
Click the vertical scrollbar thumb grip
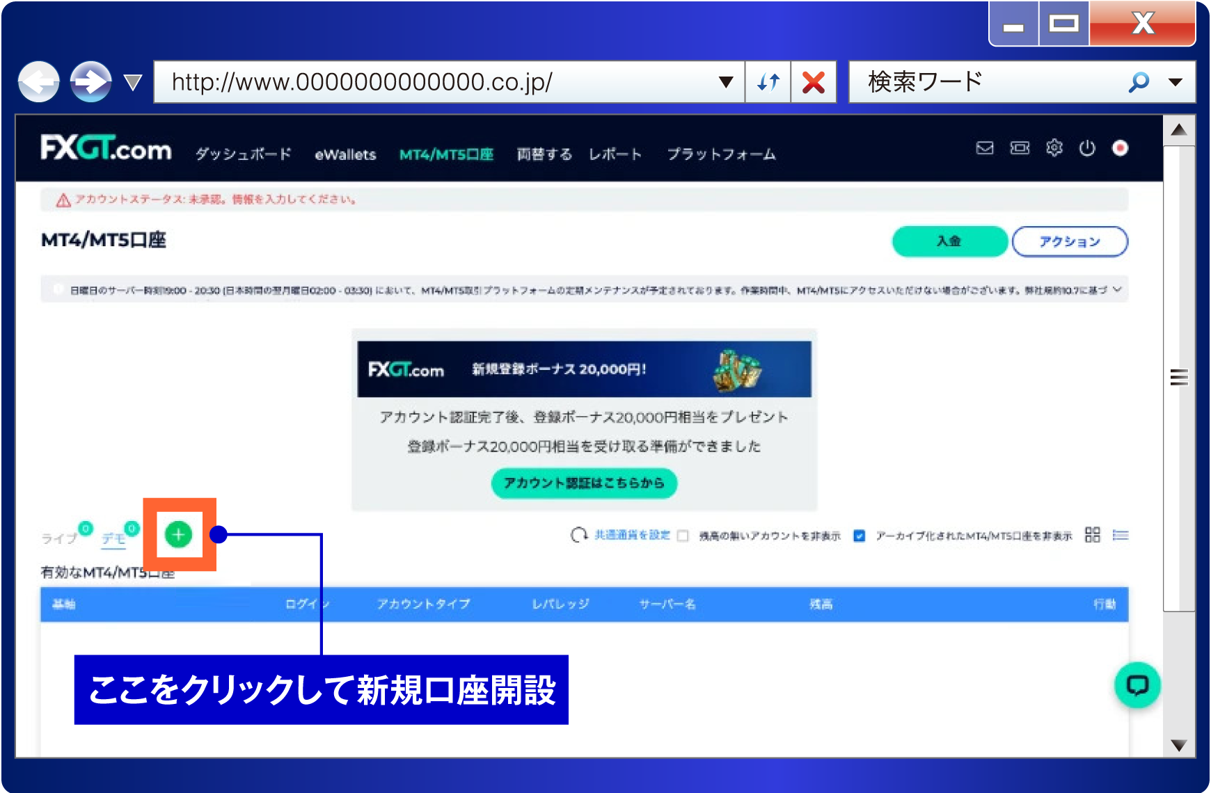pyautogui.click(x=1179, y=378)
